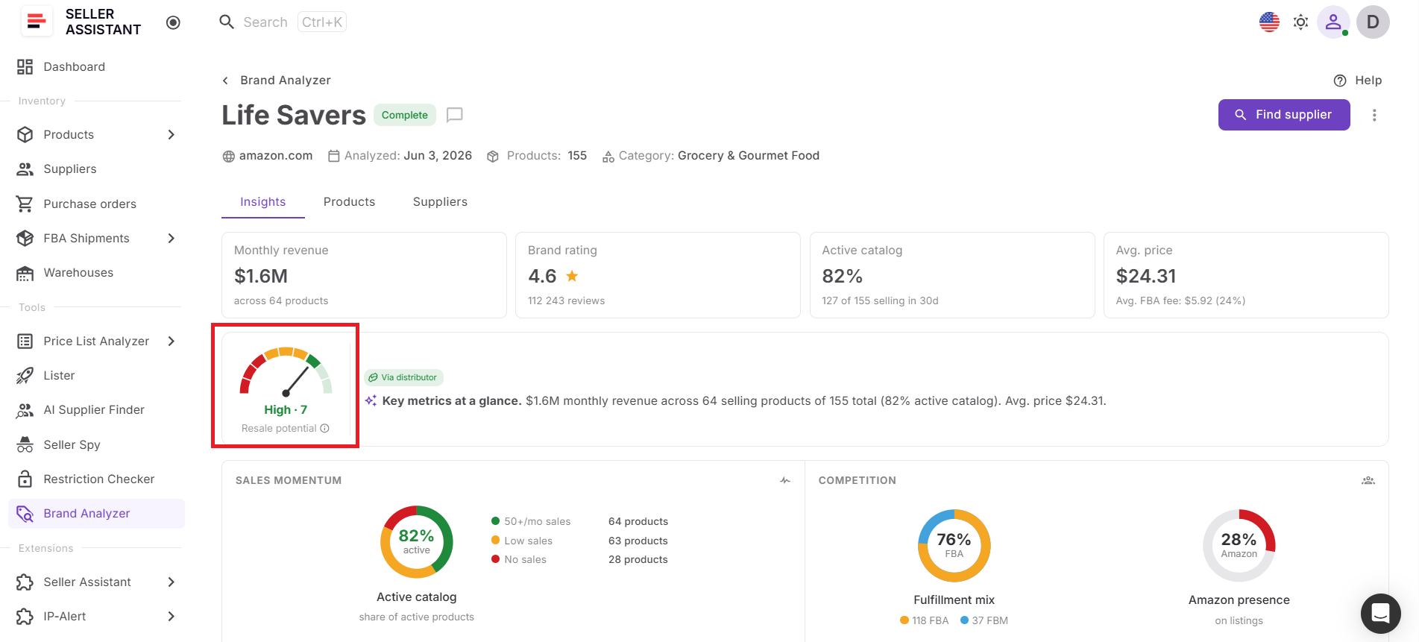Click the FBA Shipments box icon

[25, 239]
